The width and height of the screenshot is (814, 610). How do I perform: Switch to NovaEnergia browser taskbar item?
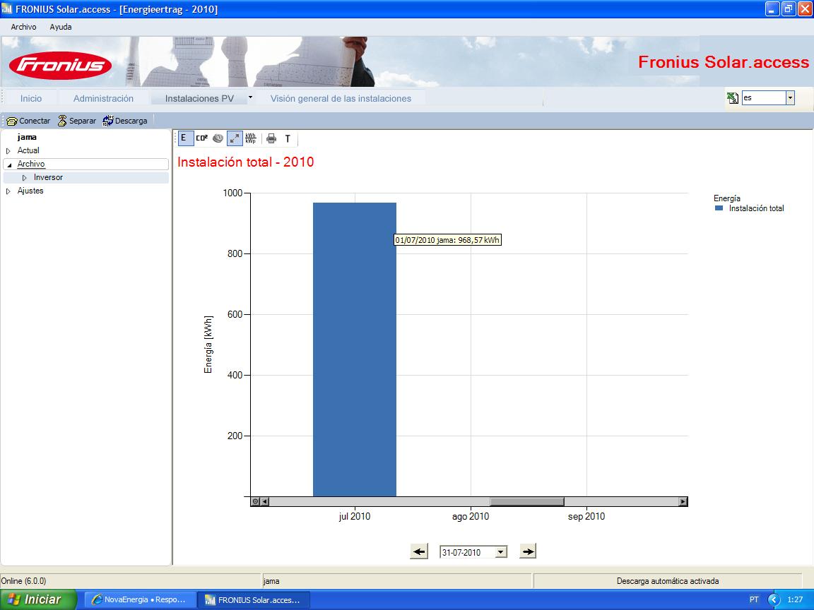(x=139, y=599)
